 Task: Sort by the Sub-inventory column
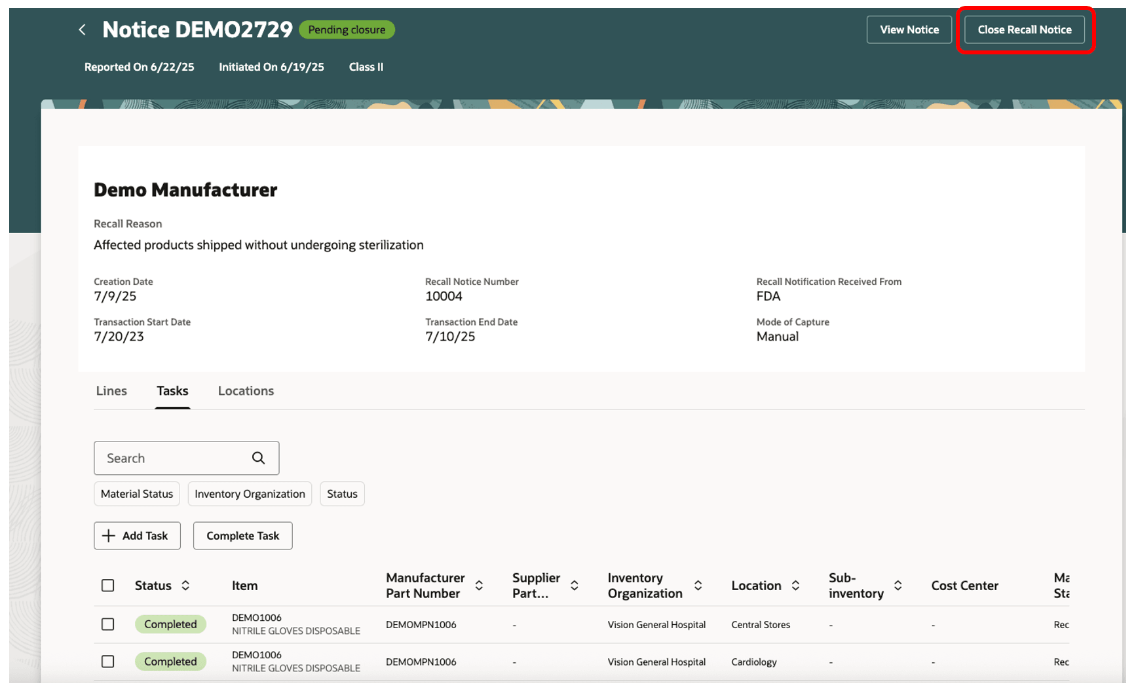pos(898,586)
